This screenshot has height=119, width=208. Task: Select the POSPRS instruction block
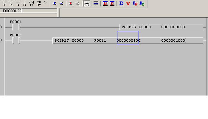coord(161,27)
